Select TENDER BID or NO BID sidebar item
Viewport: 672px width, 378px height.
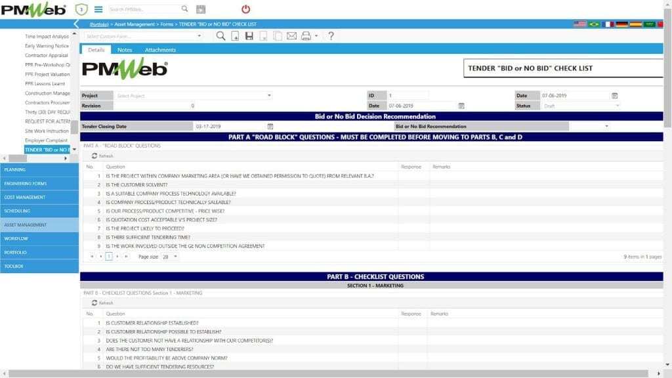(47, 150)
